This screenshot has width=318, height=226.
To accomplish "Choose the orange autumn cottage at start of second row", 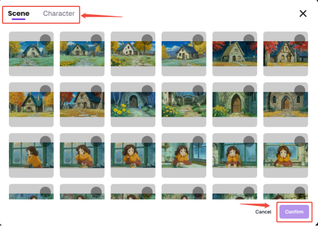I will click(x=31, y=105).
